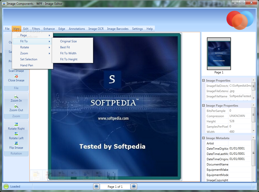Click the ImageFileName value SoftpediaTested
Screen dimensions: 259x192
240,96
